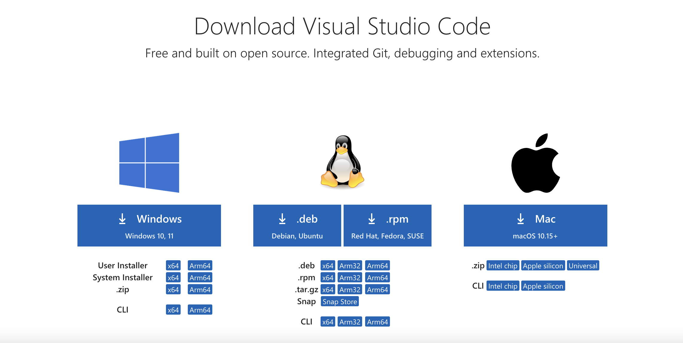
Task: Choose Windows .zip x64 download
Action: coord(173,290)
